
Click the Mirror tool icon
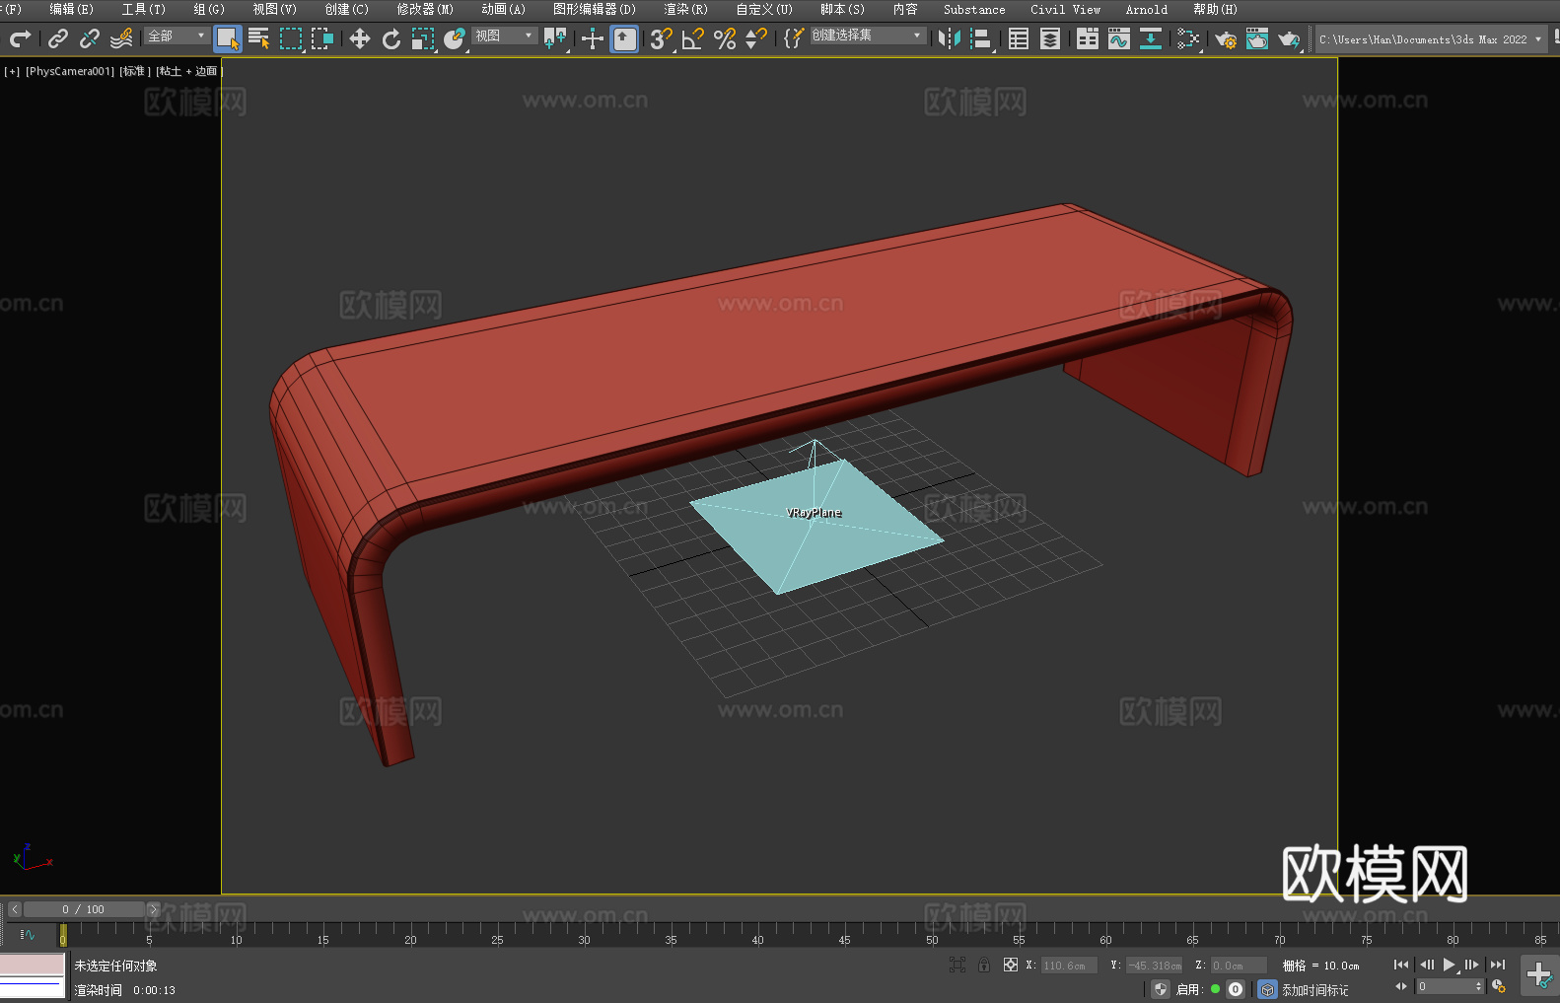(x=950, y=38)
